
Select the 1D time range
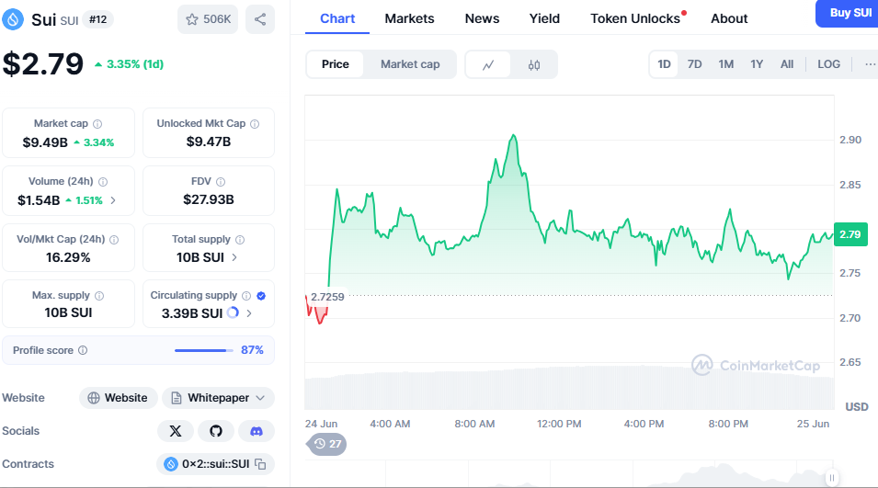click(664, 64)
